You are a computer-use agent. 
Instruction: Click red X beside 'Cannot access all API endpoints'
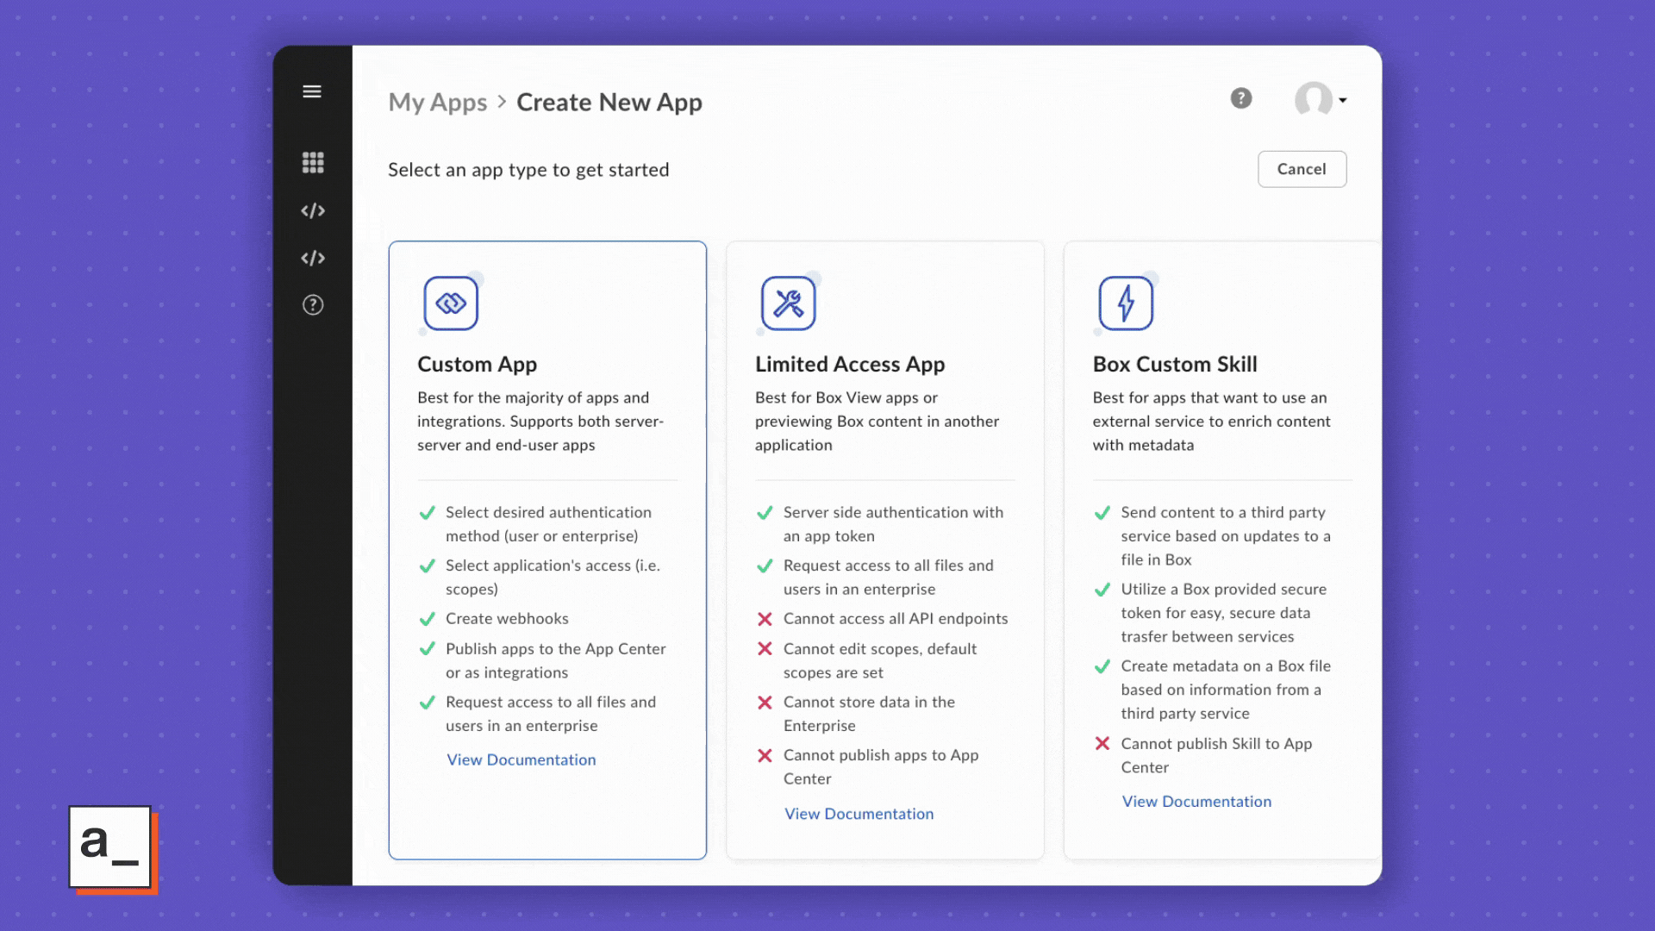pos(765,619)
